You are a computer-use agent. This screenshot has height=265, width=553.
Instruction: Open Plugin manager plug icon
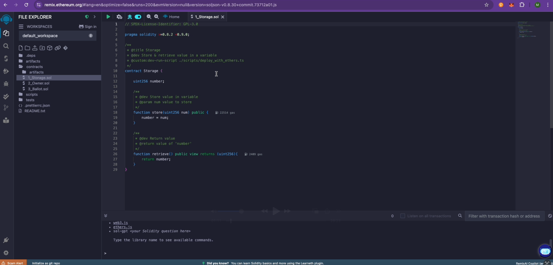click(x=6, y=240)
